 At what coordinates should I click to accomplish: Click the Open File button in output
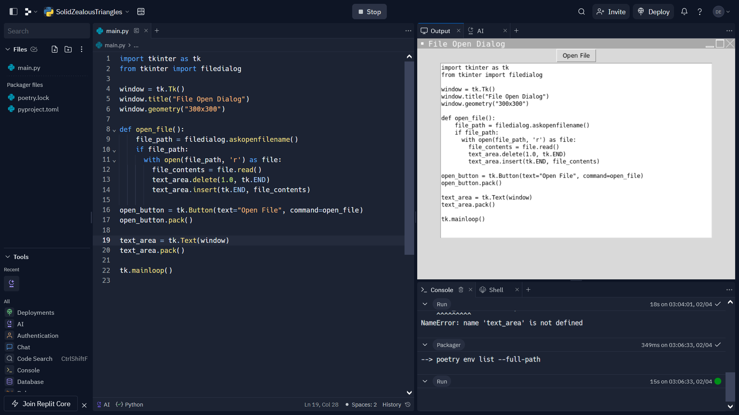(x=576, y=55)
